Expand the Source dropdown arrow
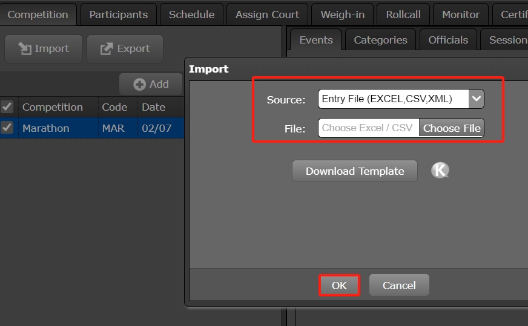This screenshot has height=326, width=528. click(x=476, y=99)
